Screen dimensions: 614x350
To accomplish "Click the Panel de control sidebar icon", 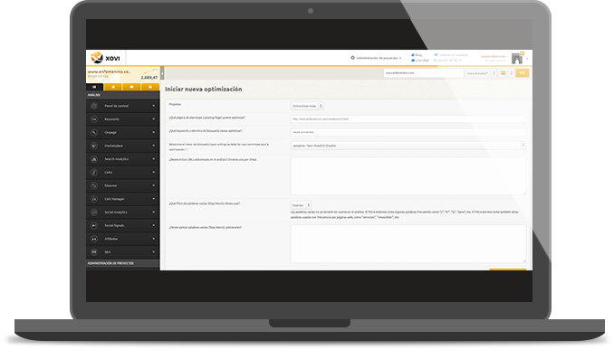I will [94, 106].
